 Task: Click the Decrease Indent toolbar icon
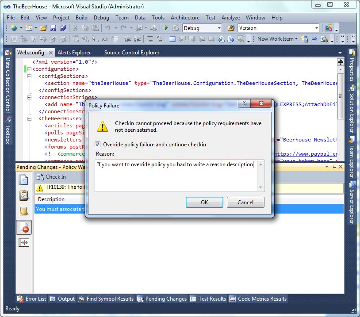click(x=128, y=39)
